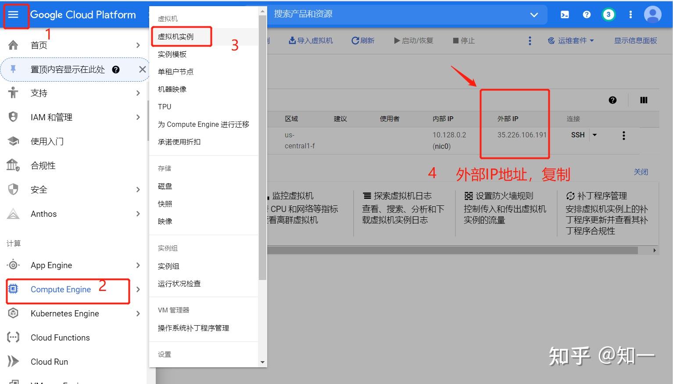Expand the 首页 submenu chevron
The image size is (673, 384).
coord(138,45)
